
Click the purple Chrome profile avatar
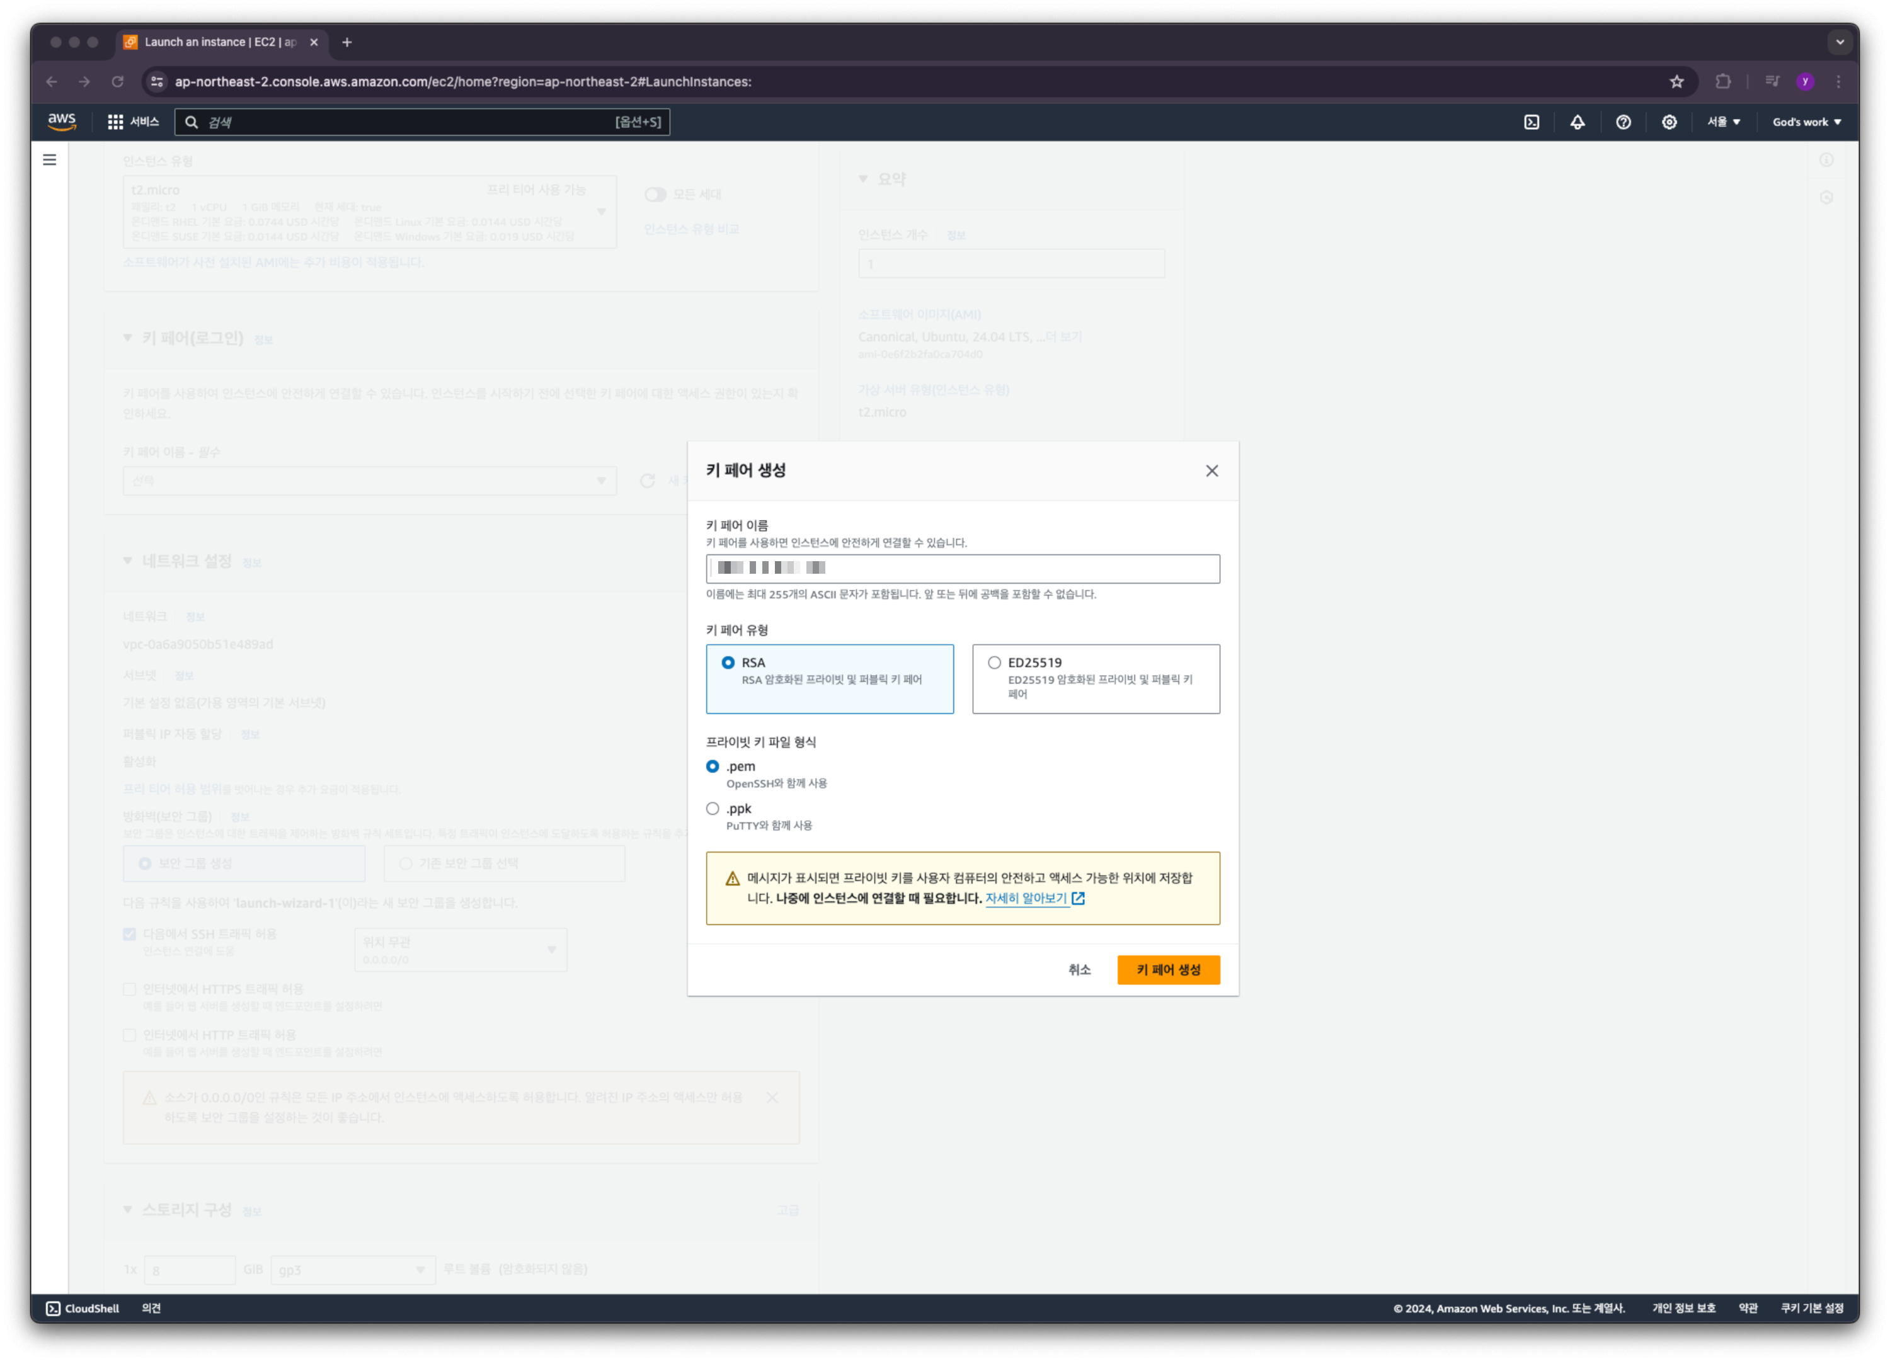click(x=1805, y=82)
